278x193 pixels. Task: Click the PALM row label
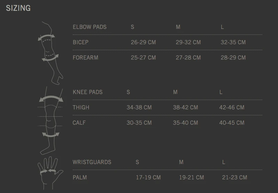point(80,177)
